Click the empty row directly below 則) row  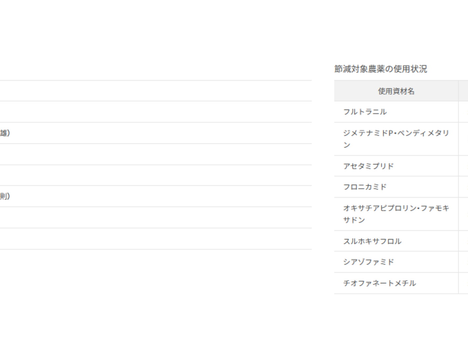point(155,217)
